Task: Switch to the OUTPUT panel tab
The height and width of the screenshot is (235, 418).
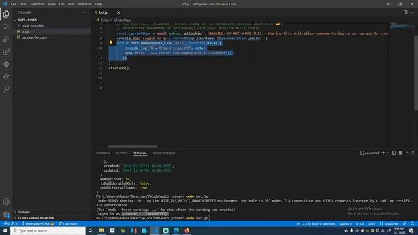Action: click(x=121, y=153)
